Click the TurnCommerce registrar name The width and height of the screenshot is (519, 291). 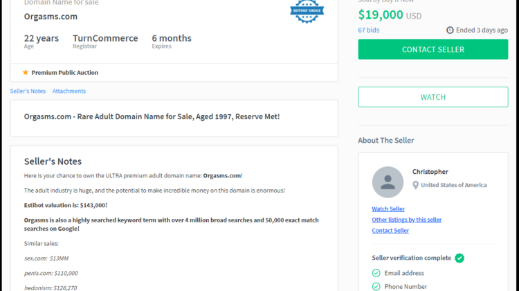105,38
